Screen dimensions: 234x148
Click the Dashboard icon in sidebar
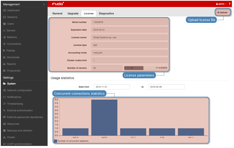pyautogui.click(x=4, y=10)
